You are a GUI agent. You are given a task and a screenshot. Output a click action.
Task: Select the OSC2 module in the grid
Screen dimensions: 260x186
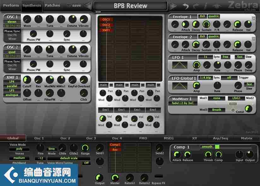[106, 25]
